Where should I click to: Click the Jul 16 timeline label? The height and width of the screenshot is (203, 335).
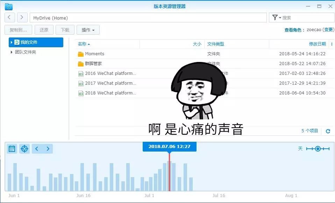pyautogui.click(x=219, y=196)
